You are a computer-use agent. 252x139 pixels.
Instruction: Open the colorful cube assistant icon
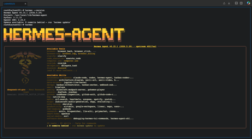[249, 3]
